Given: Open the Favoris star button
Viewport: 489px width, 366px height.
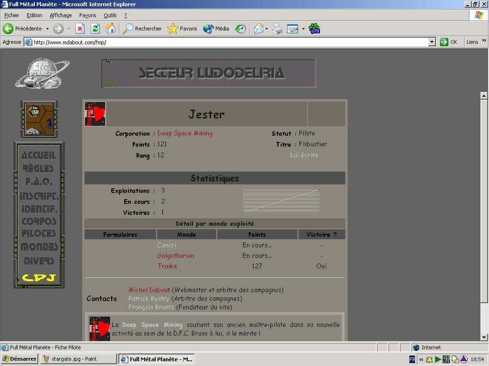Looking at the screenshot, I should 182,29.
